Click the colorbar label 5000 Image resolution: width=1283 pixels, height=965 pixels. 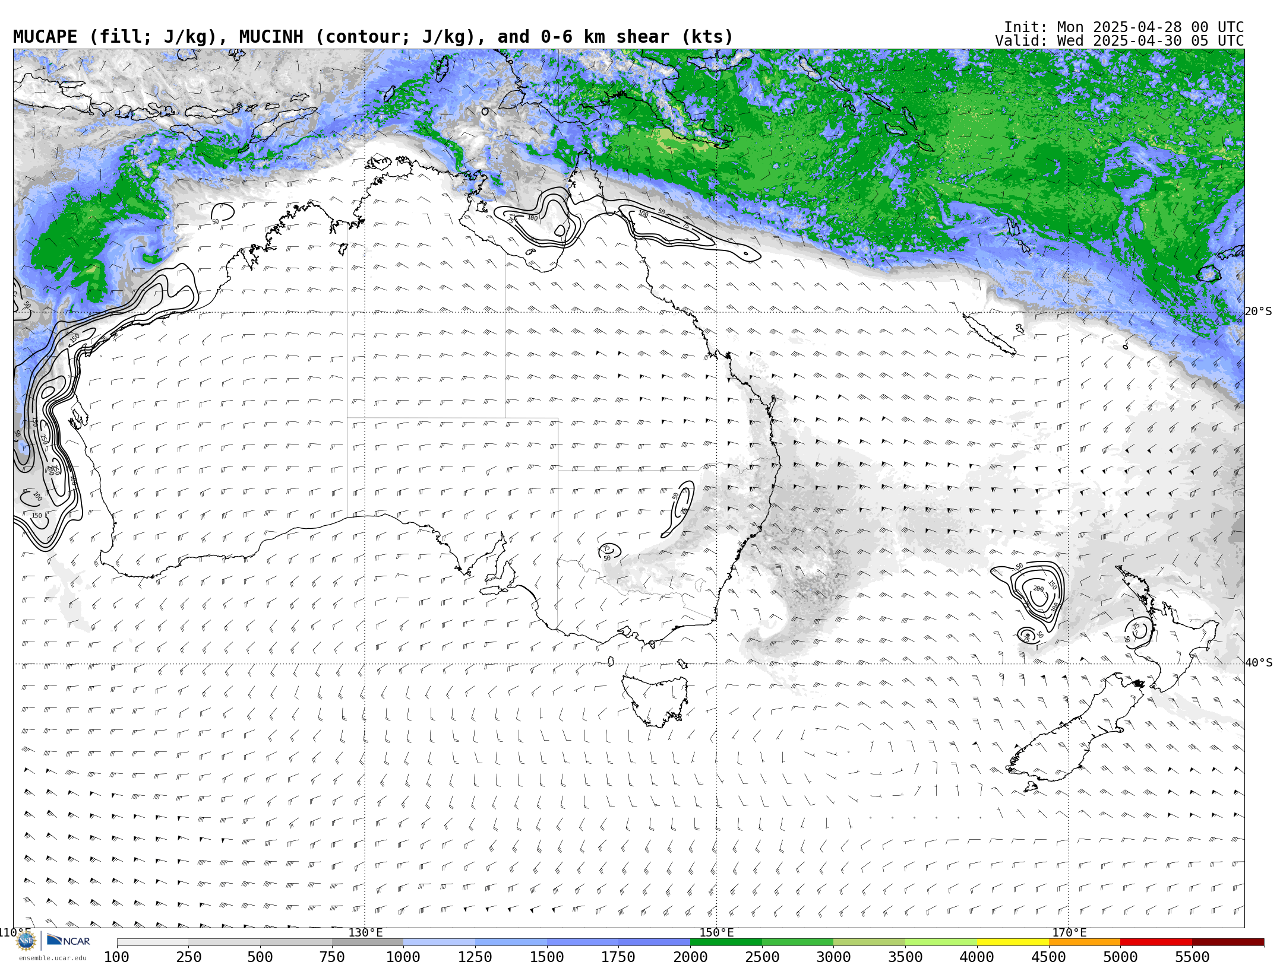point(1121,957)
